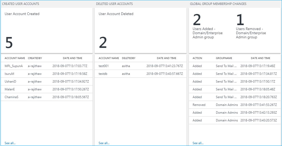Click a-rajithaw in the MPL_SupunA row
Screen dimensions: 282x146
35,66
